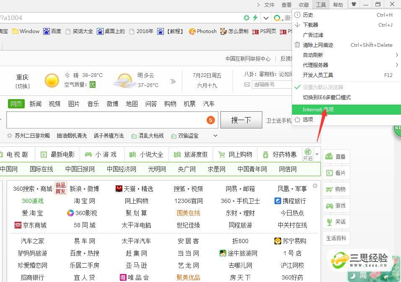This screenshot has height=282, width=401.
Task: Click the skin changer shirt icon
Action: coord(354,5)
